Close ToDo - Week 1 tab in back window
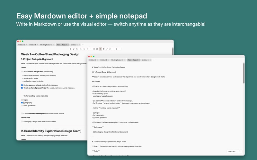Viewport: 257px width, 160px height. point(68,45)
